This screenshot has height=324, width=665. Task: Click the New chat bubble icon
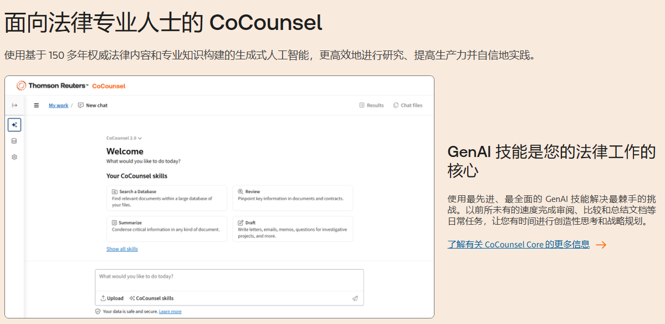(x=80, y=105)
